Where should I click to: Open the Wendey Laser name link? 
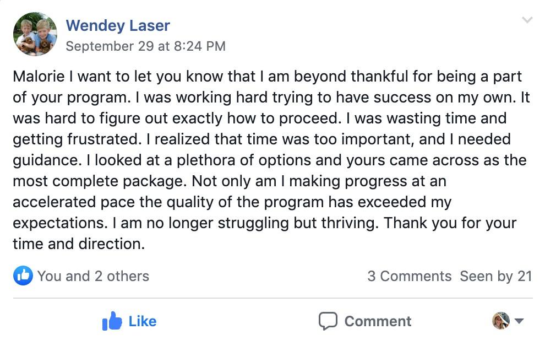(118, 25)
